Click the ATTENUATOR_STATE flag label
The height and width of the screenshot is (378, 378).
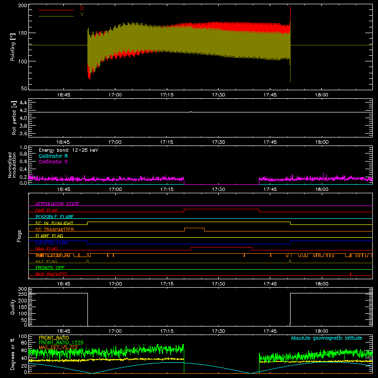57,204
